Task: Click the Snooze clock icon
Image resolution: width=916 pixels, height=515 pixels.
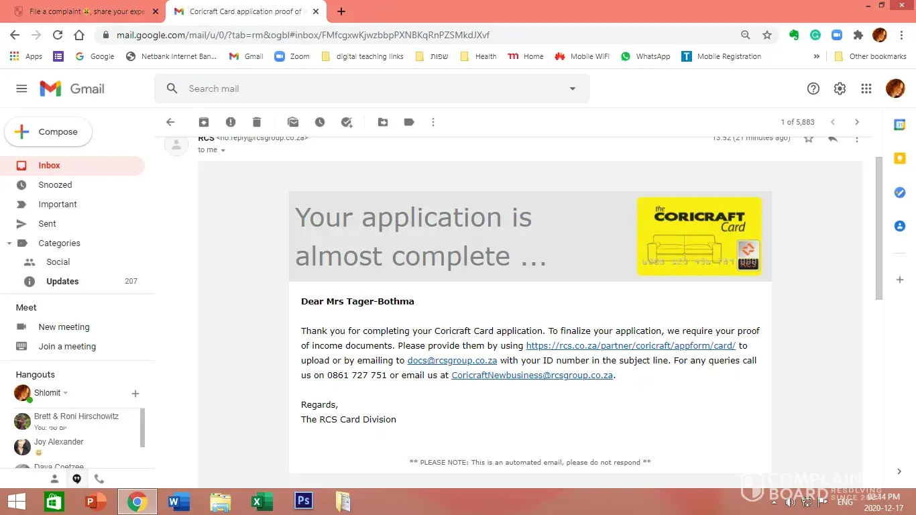Action: tap(320, 122)
